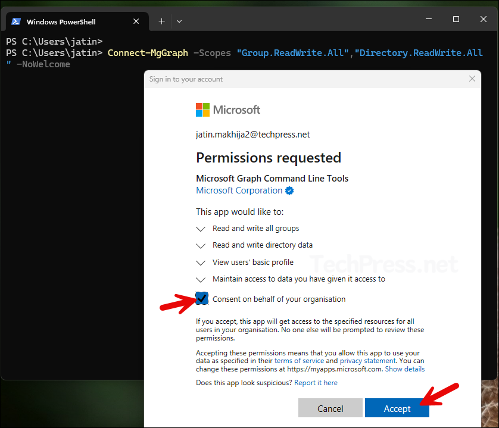Close the Windows PowerShell tab
This screenshot has width=499, height=428.
136,21
